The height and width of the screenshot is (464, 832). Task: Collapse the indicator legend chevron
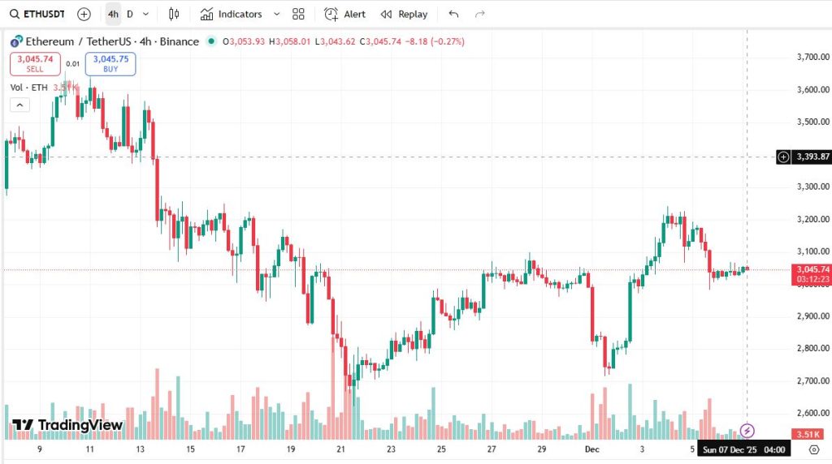[x=19, y=105]
